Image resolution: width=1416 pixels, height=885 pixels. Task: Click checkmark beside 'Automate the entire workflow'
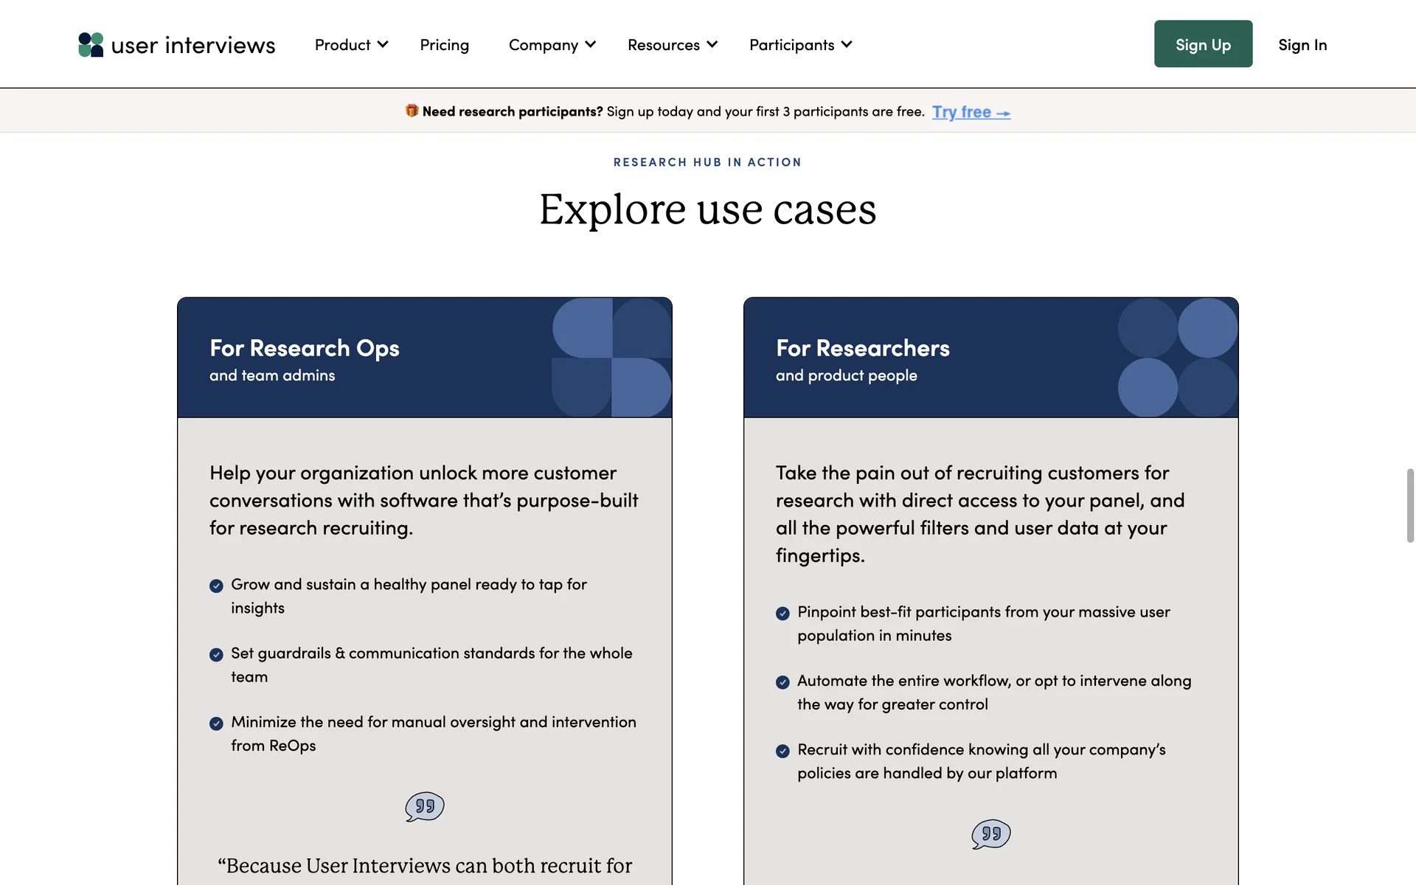point(782,682)
